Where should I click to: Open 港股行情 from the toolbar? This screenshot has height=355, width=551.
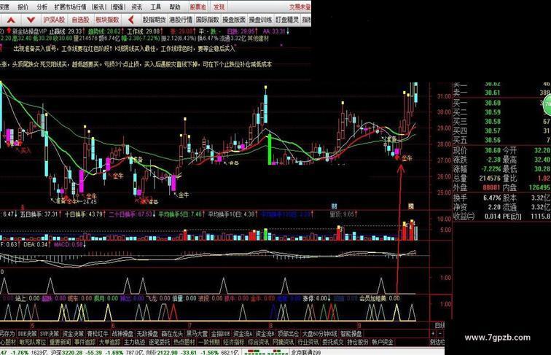click(x=181, y=20)
